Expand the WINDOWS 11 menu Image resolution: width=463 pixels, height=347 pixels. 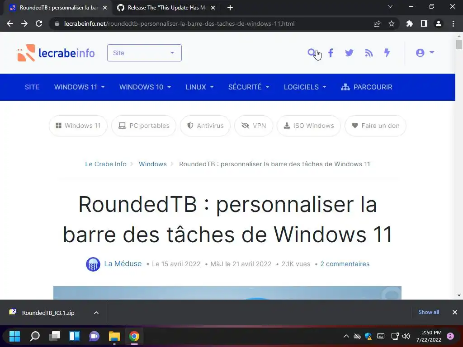click(x=79, y=87)
